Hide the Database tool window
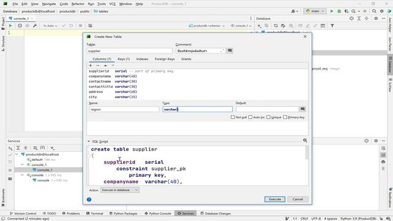This screenshot has height=221, width=393. click(x=383, y=18)
